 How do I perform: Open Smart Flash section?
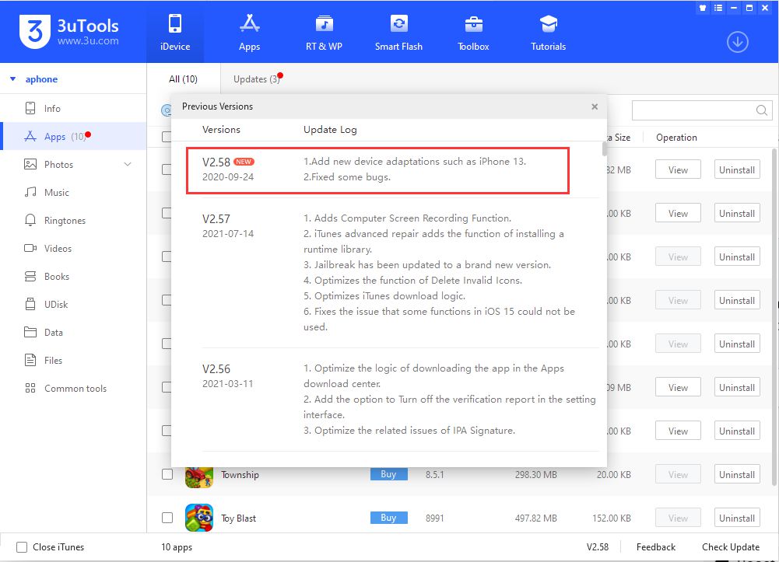[x=398, y=33]
